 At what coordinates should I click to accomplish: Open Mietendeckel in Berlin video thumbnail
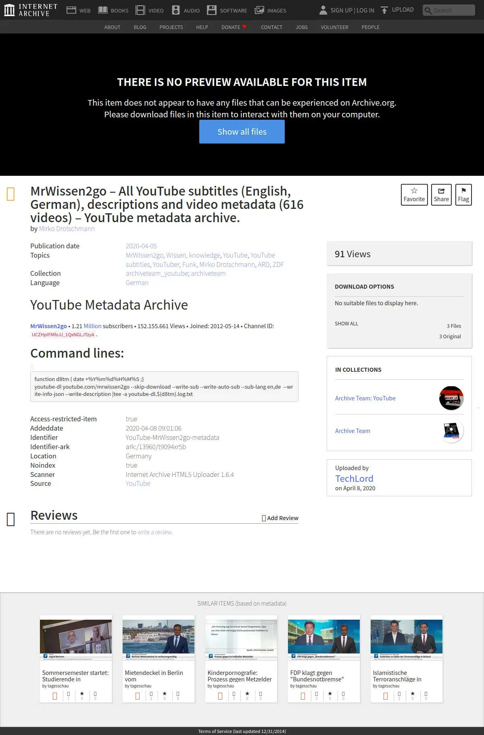159,640
